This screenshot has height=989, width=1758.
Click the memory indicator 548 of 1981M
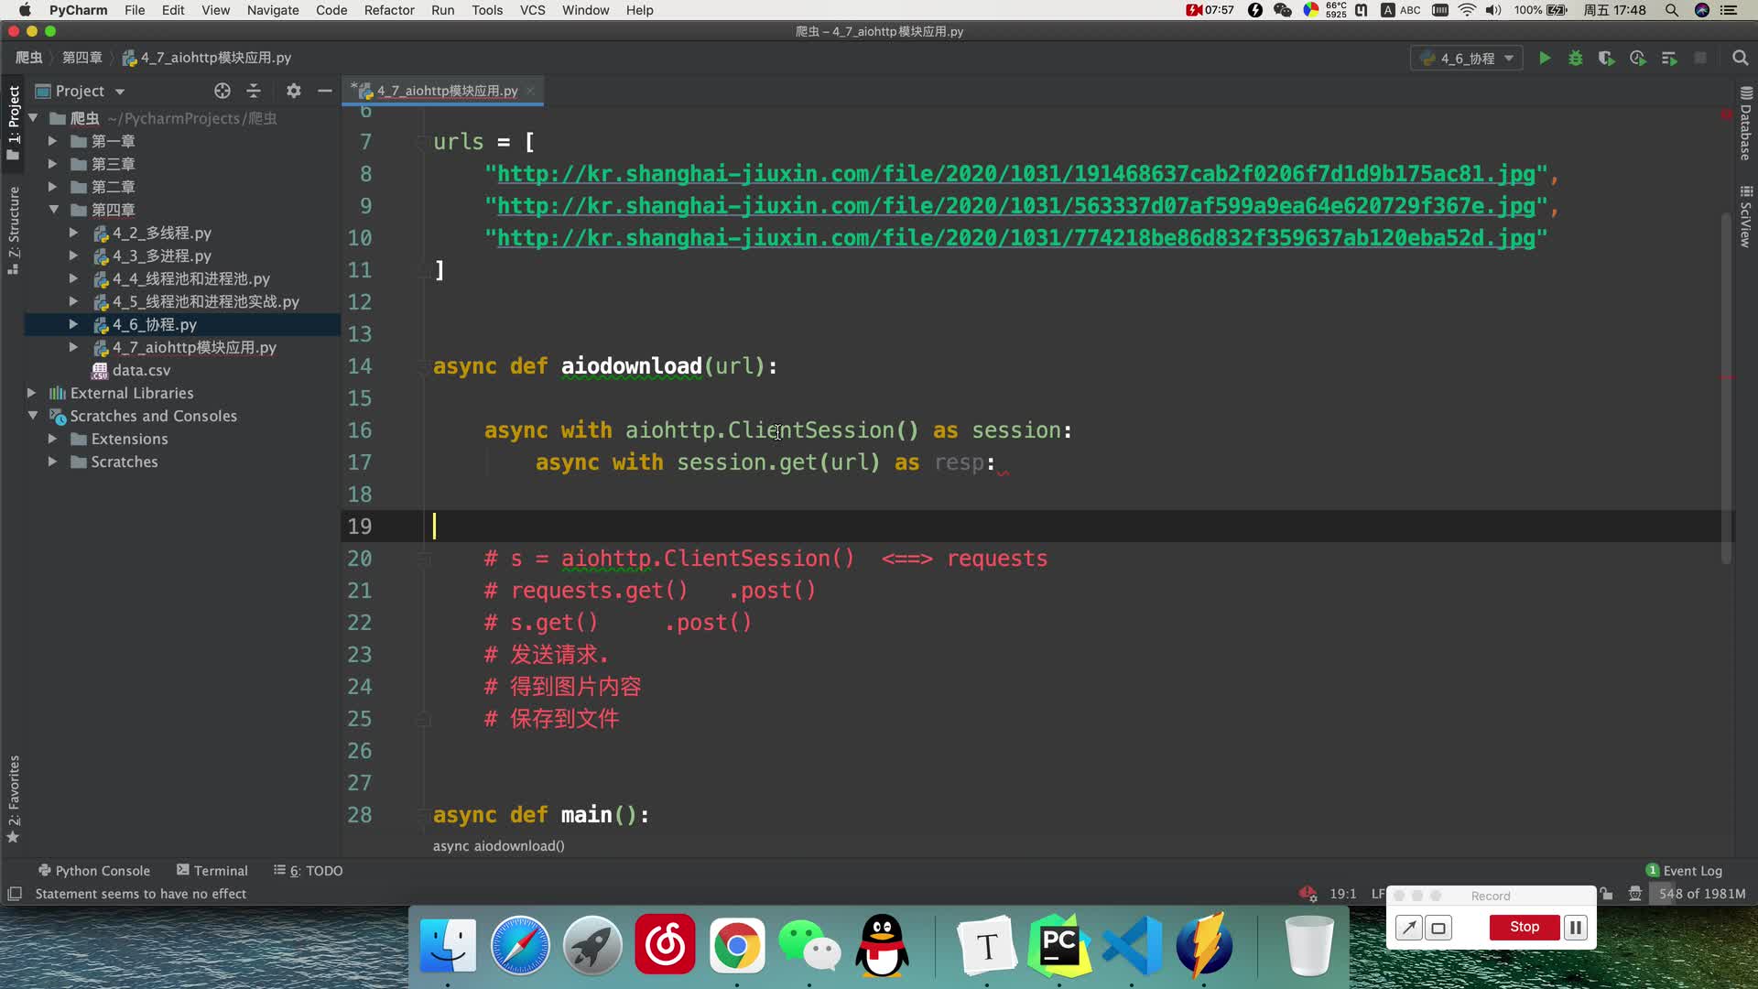1701,894
